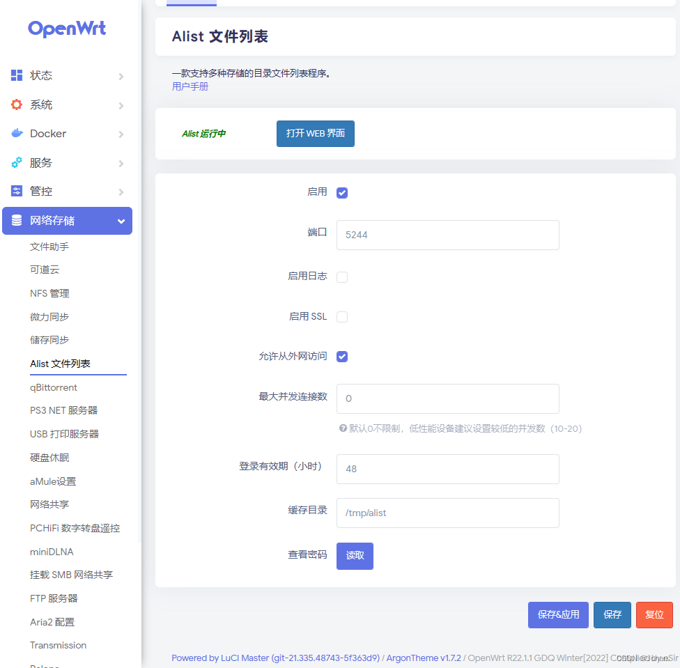Open 挂载 SMB 网络共享 submenu item
Viewport: 680px width, 668px height.
click(x=71, y=575)
